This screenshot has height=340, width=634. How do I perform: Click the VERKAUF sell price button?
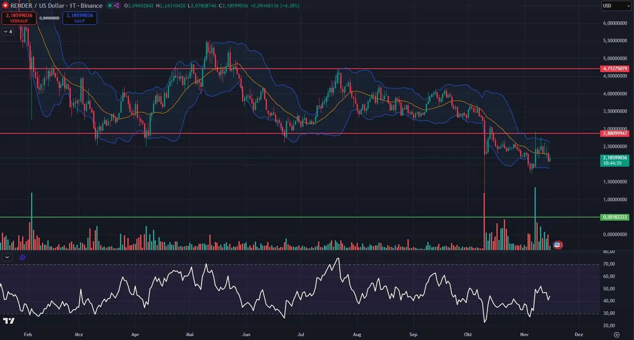[x=19, y=18]
